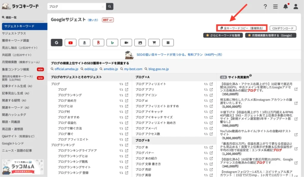Open 関連ハッシュタグ in sidebar
Viewport: 304px width, 177px height.
[x=14, y=115]
